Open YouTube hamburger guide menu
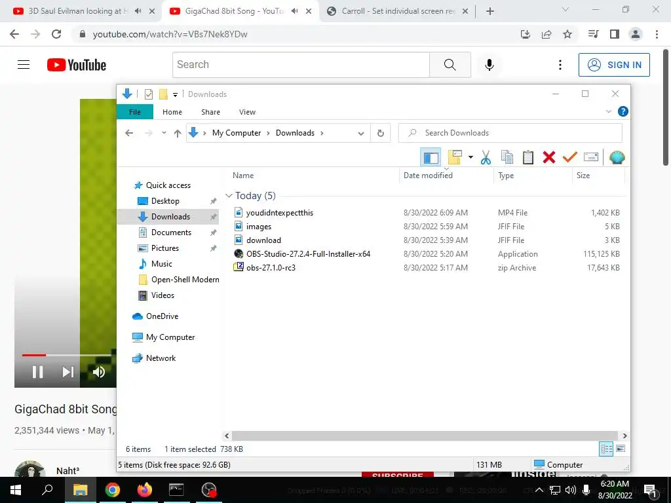Viewport: 671px width, 503px height. click(x=24, y=65)
